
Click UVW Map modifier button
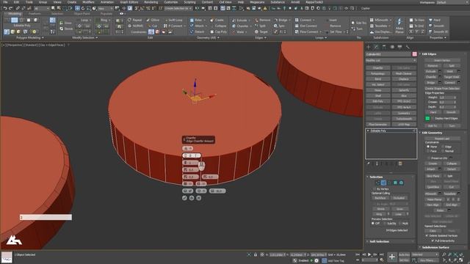click(404, 124)
